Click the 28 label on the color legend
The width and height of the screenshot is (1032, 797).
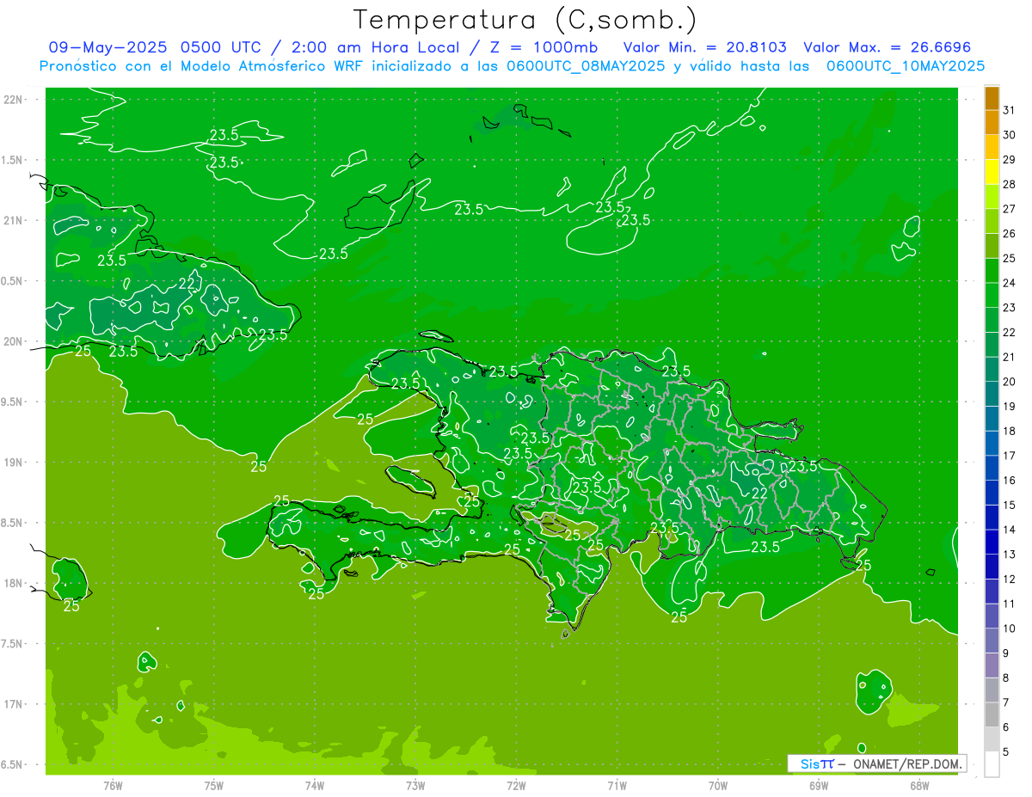click(x=1010, y=184)
